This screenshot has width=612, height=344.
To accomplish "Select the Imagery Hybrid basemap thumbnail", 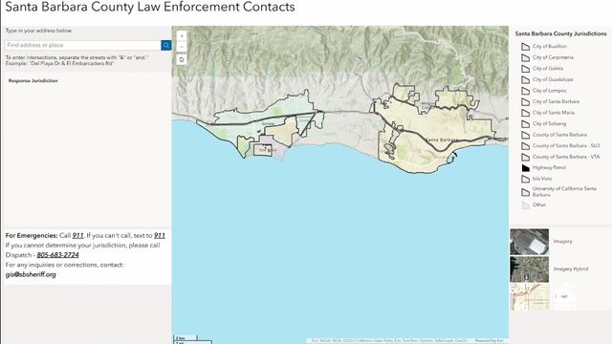I will coord(529,269).
